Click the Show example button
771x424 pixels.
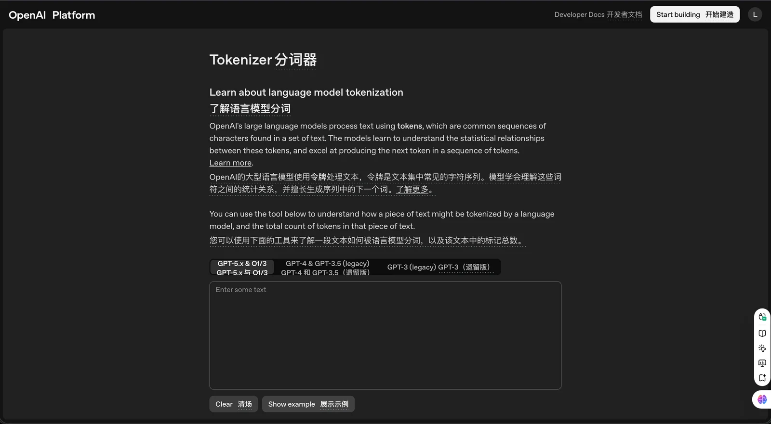308,404
